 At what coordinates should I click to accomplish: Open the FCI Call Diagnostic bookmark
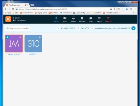112,13
